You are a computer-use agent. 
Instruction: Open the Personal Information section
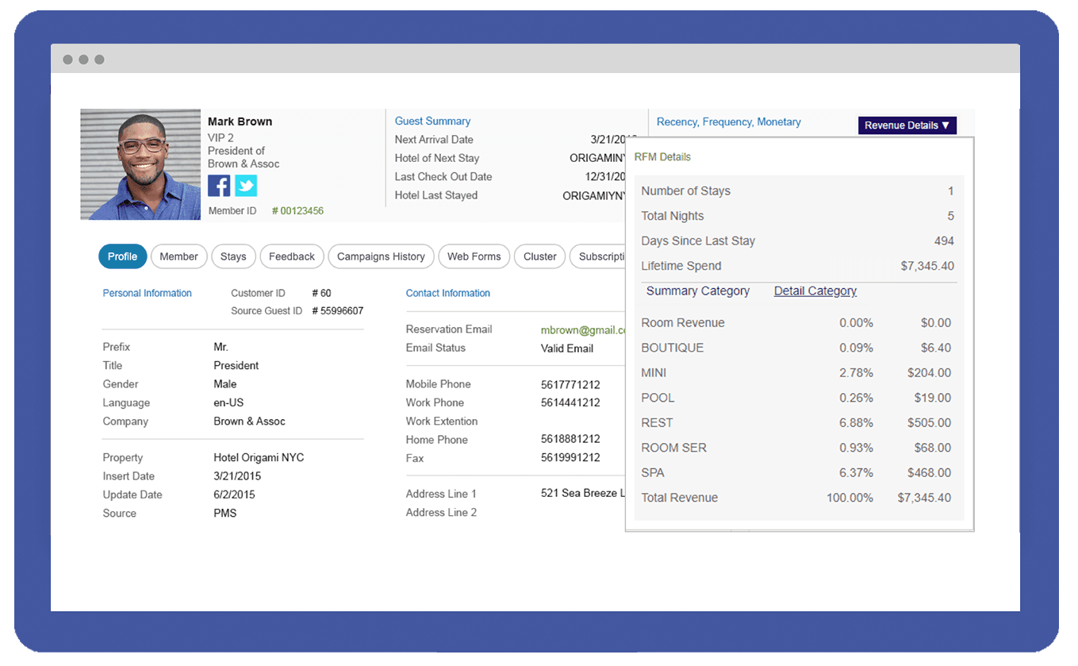[147, 293]
